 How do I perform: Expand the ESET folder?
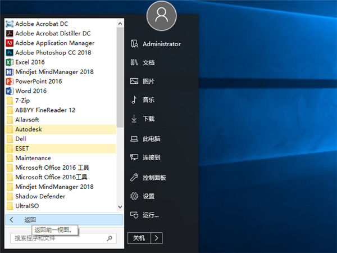coord(22,148)
